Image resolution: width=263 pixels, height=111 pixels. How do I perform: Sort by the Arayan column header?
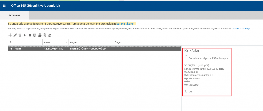[90, 42]
